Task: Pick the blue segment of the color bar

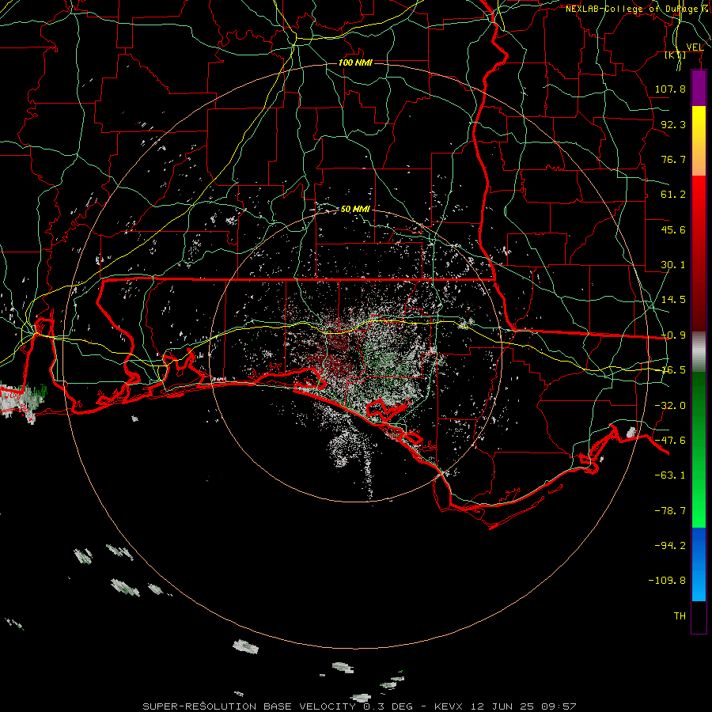Action: click(699, 564)
